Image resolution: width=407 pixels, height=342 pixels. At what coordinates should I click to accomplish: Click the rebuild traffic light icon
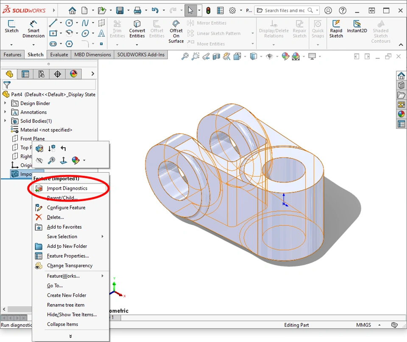point(208,11)
